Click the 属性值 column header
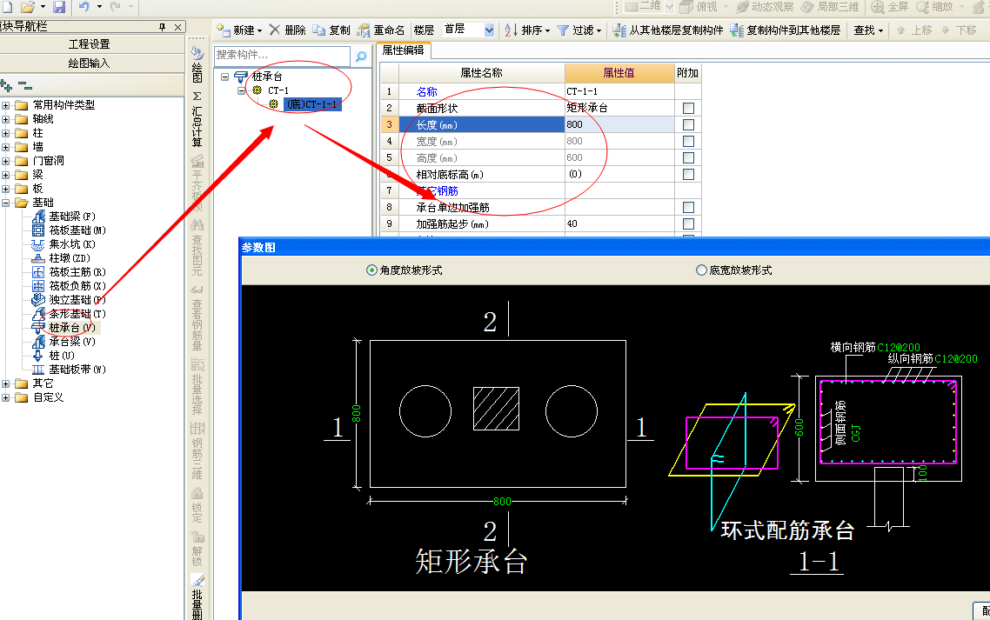The image size is (990, 620). coord(619,72)
